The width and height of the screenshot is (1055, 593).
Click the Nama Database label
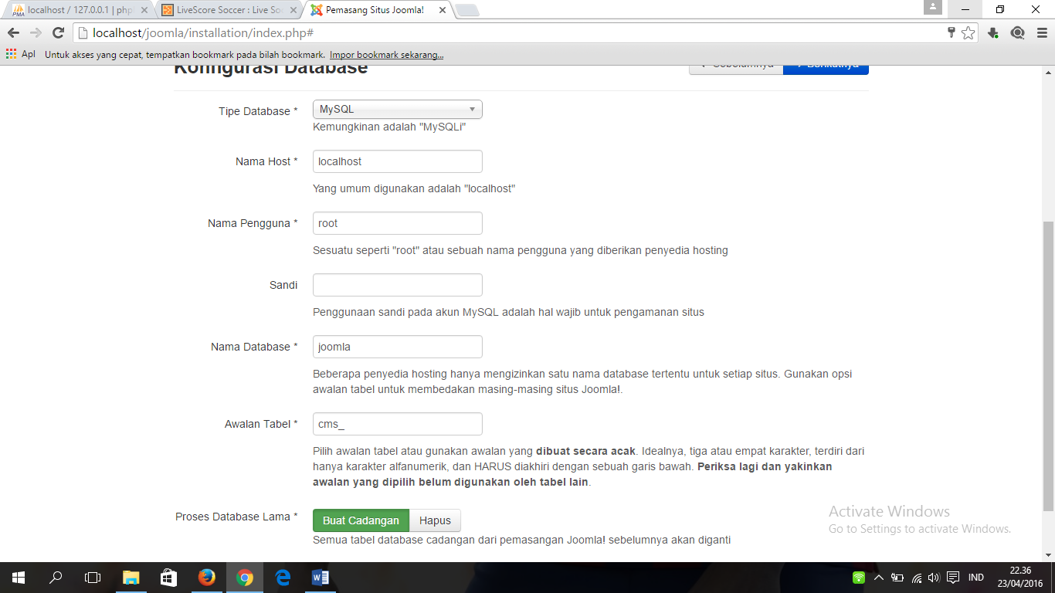pos(254,347)
